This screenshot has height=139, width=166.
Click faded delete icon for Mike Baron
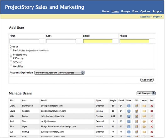tap(152, 116)
